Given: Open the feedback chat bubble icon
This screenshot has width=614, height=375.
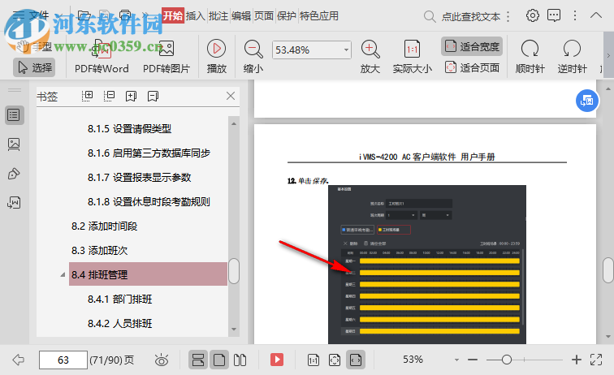Looking at the screenshot, I should pos(554,15).
